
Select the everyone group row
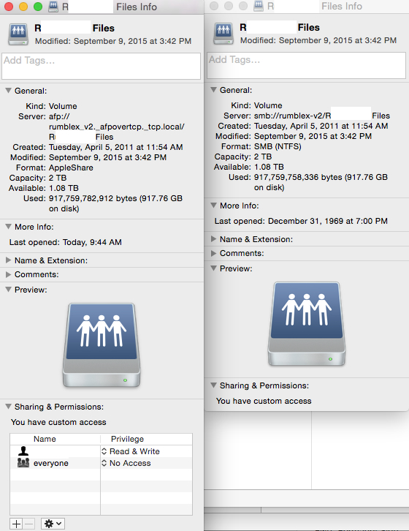coord(101,463)
